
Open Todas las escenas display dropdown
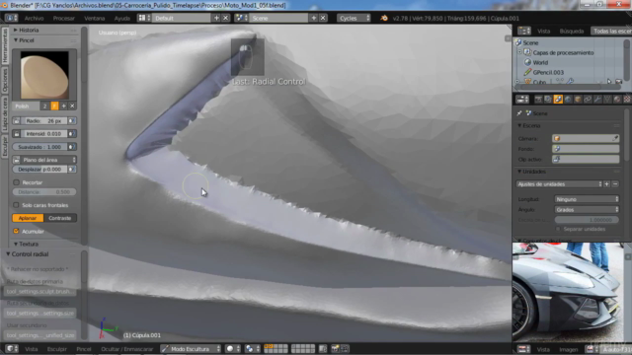(x=611, y=31)
